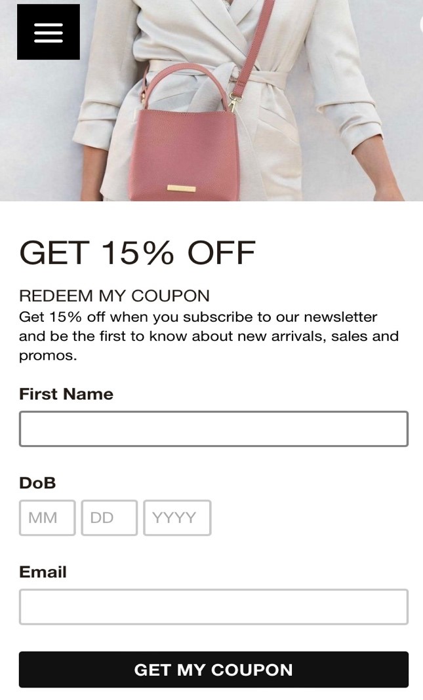Click the GET MY COUPON call-to-action
Screen dimensions: 423x700
(211, 669)
